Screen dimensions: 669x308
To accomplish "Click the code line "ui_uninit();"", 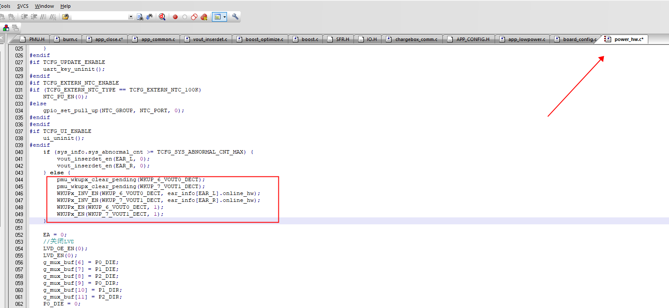I will (63, 138).
